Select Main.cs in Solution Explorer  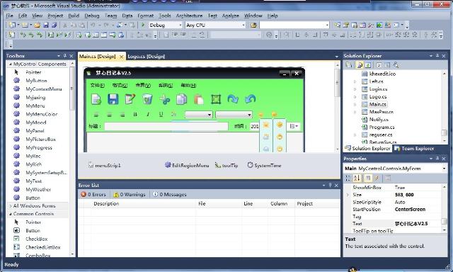[x=377, y=104]
